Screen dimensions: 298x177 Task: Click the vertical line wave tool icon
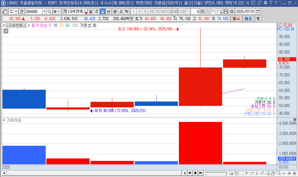coord(258,173)
